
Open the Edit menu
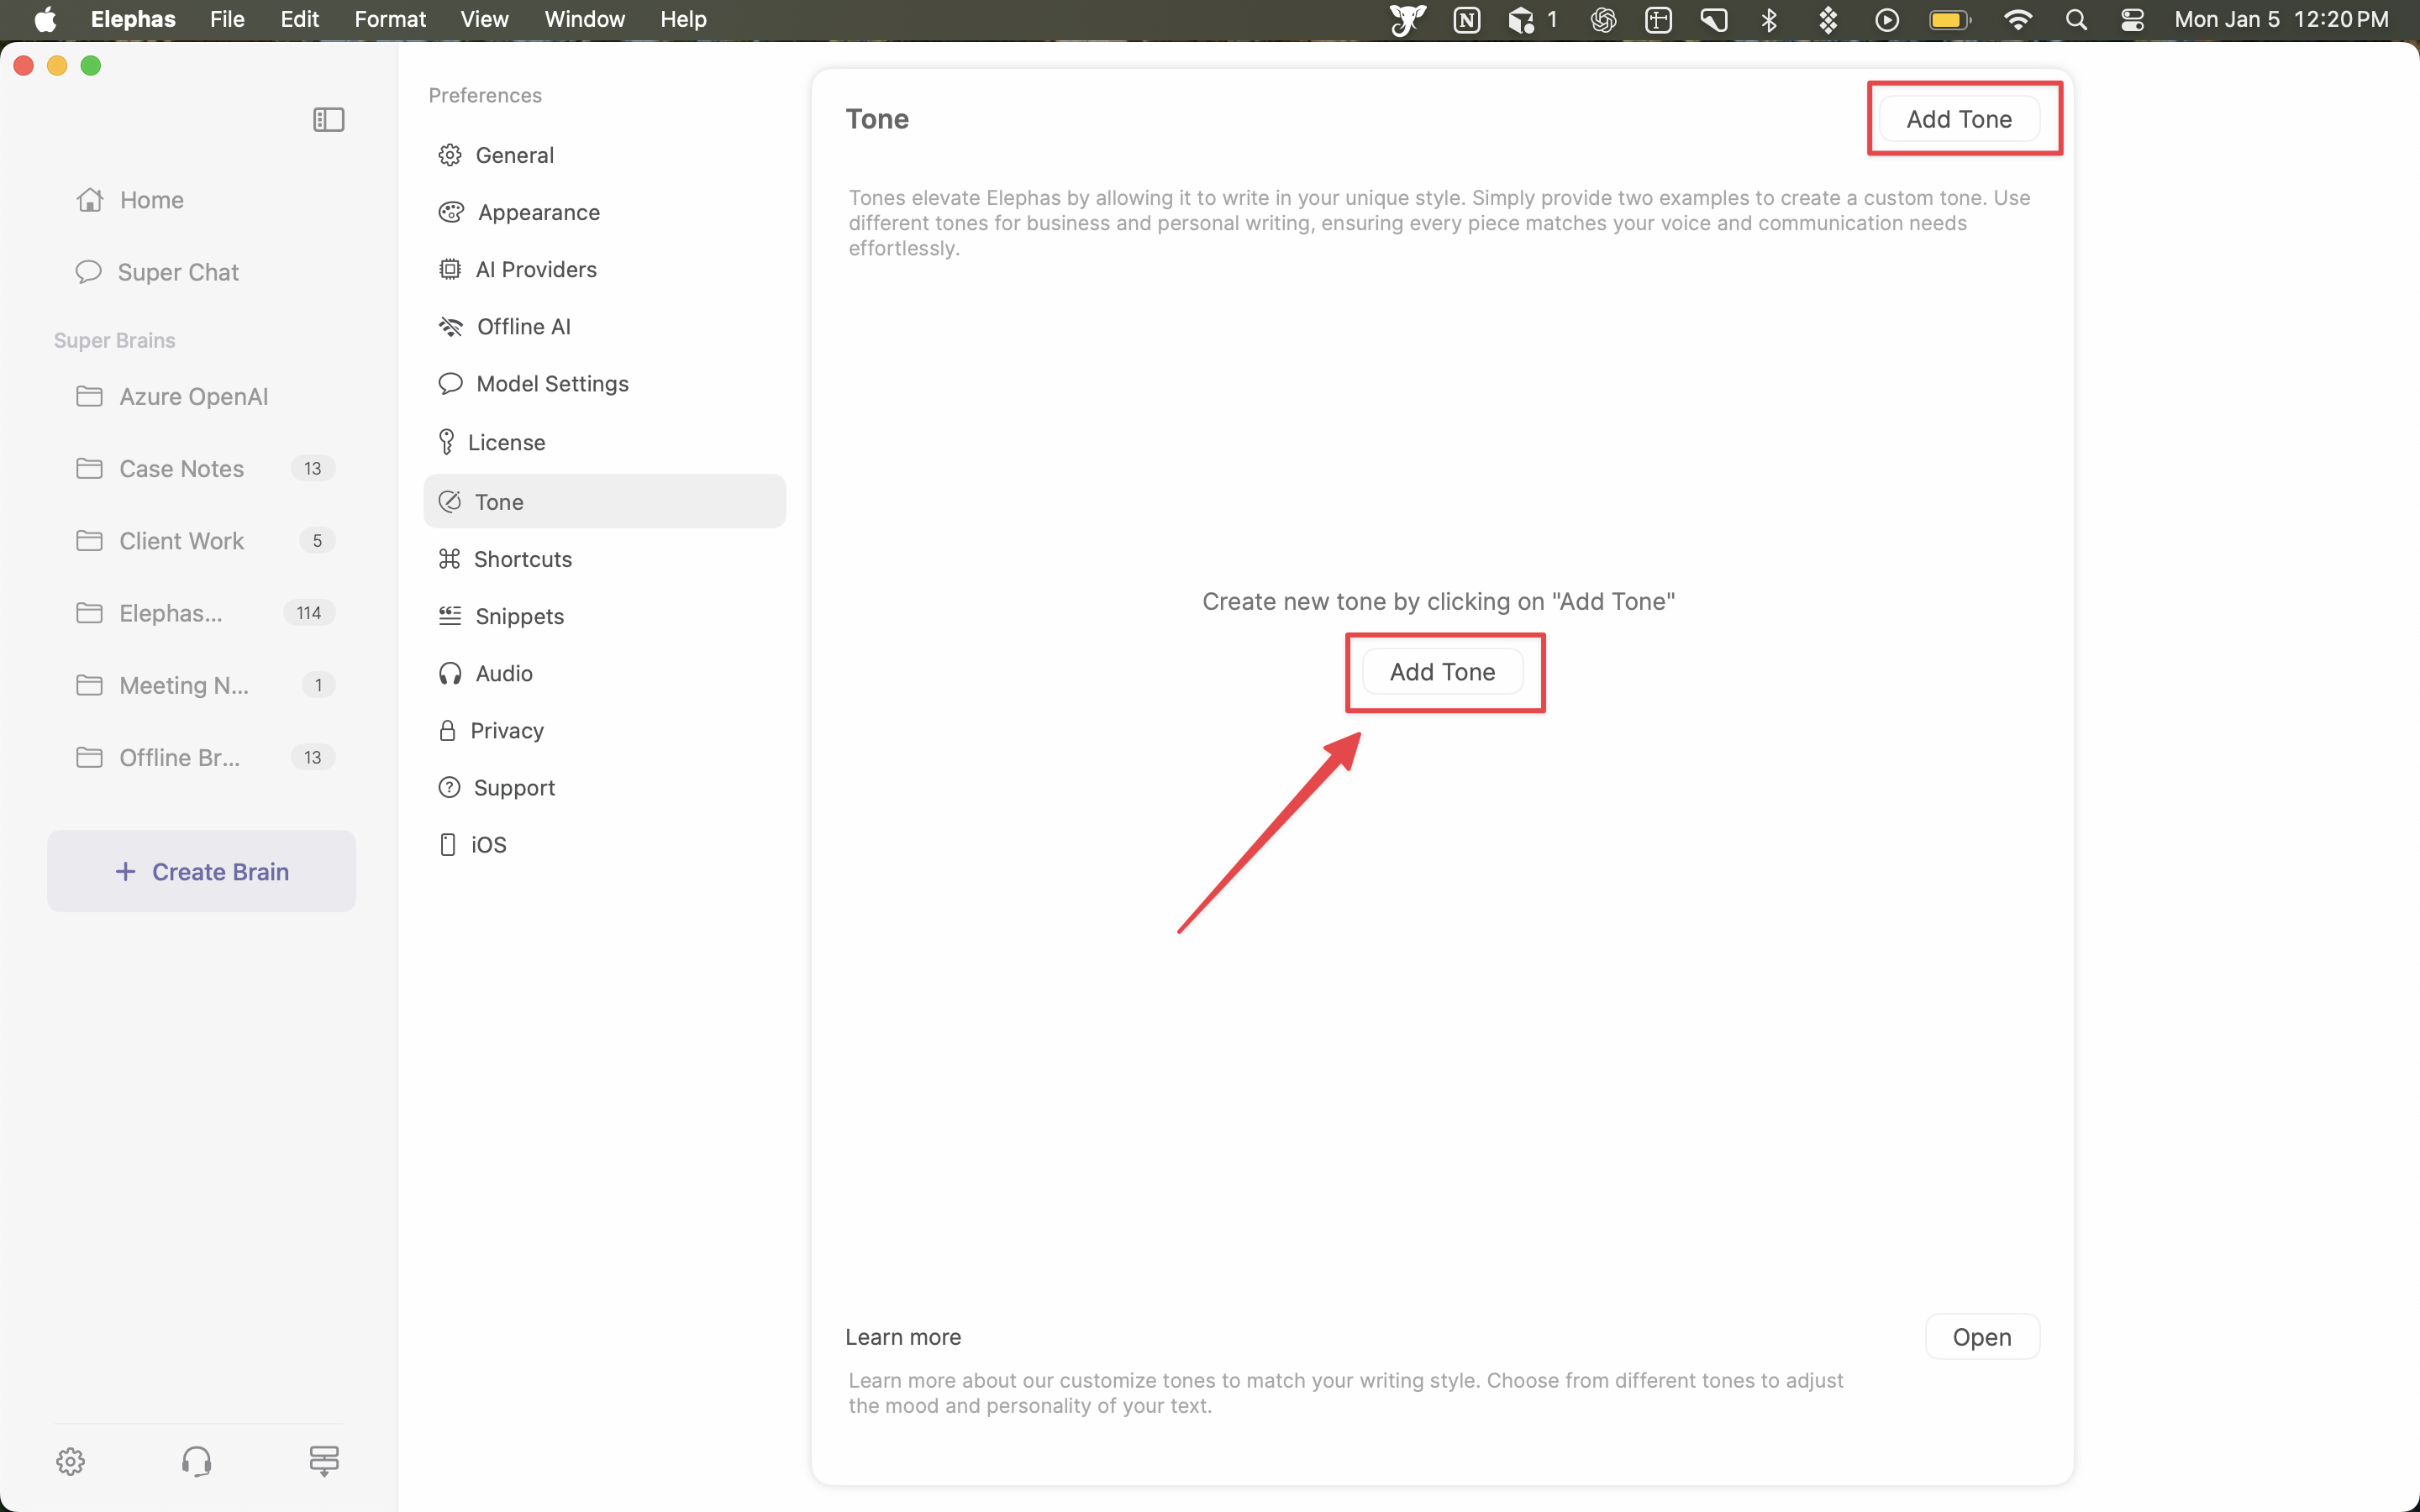tap(299, 19)
